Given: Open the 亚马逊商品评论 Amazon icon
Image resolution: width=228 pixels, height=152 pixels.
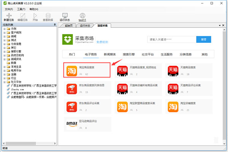Looking at the screenshot, I should pos(72,124).
